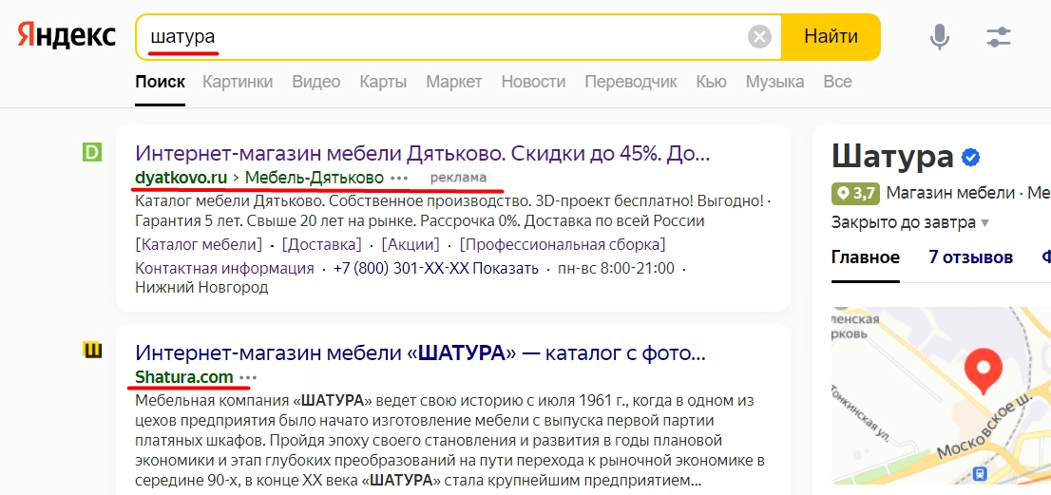Open the Контактная информация link
The image size is (1051, 495).
(x=224, y=269)
